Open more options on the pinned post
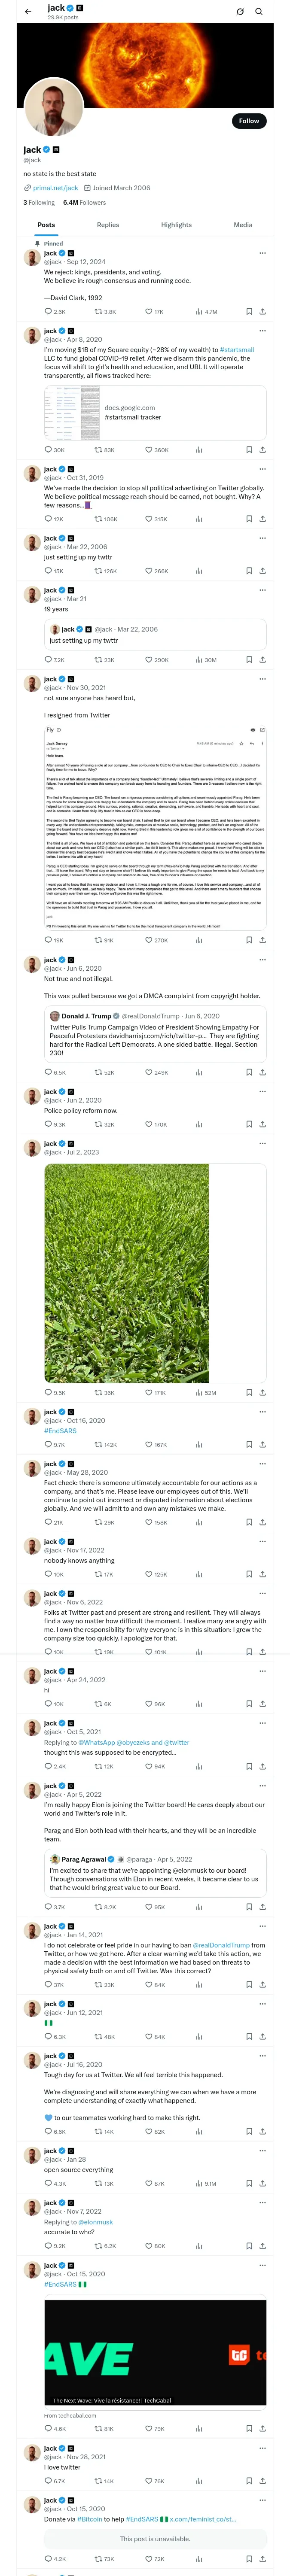Image resolution: width=290 pixels, height=2576 pixels. click(263, 253)
